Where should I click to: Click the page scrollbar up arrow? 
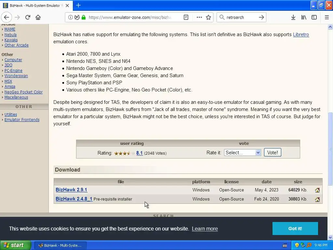pos(330,27)
